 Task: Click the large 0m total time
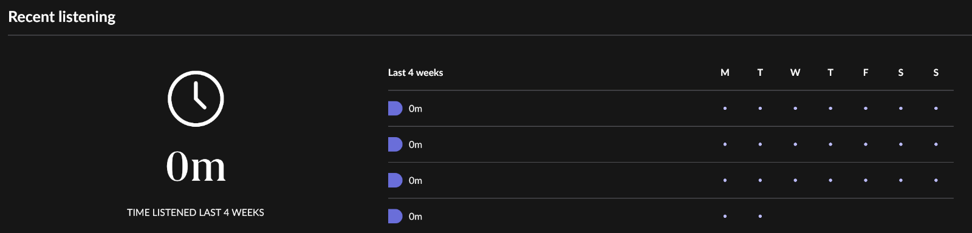tap(196, 167)
